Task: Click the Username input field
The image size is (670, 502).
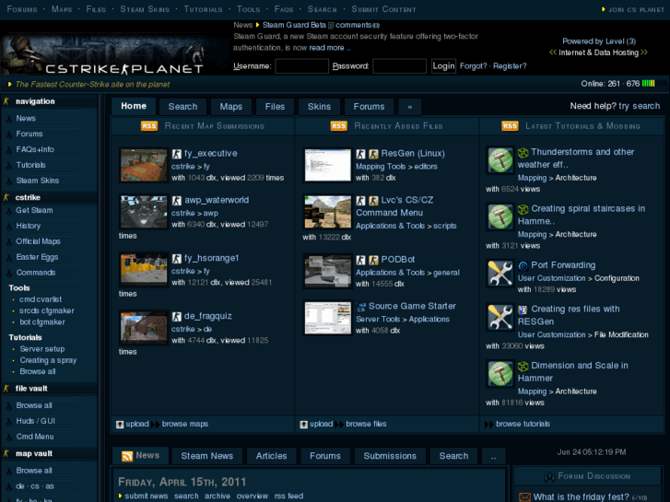Action: (301, 66)
